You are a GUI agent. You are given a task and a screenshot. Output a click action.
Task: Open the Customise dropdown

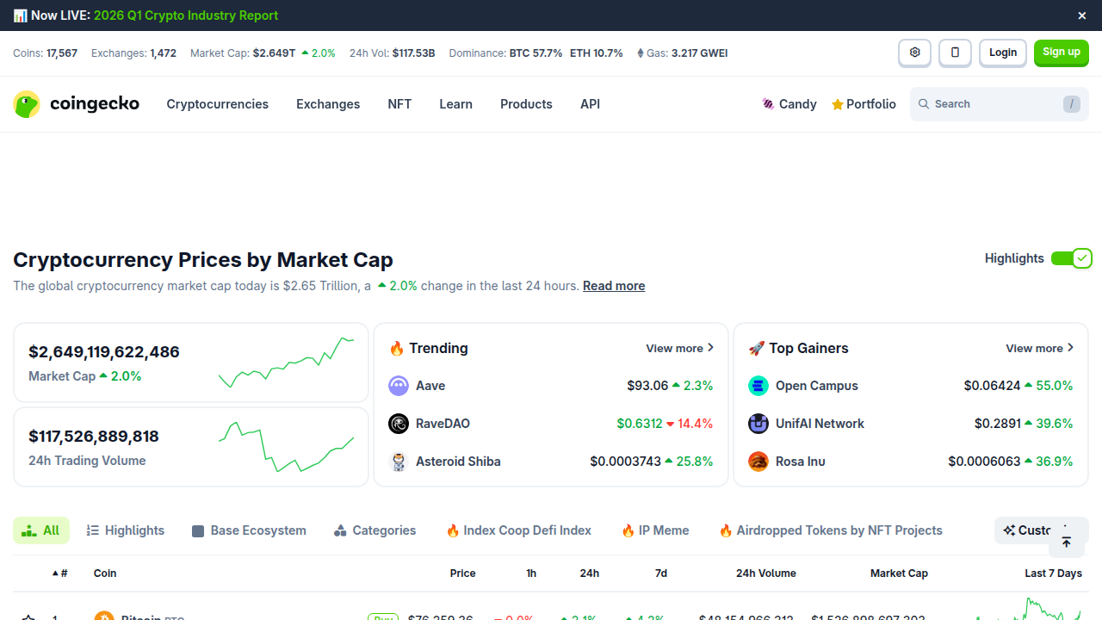(1031, 530)
